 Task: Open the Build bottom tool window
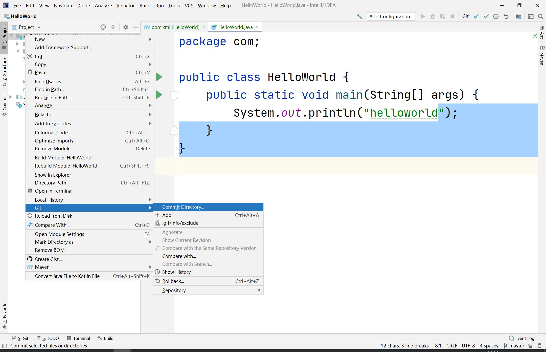[106, 338]
